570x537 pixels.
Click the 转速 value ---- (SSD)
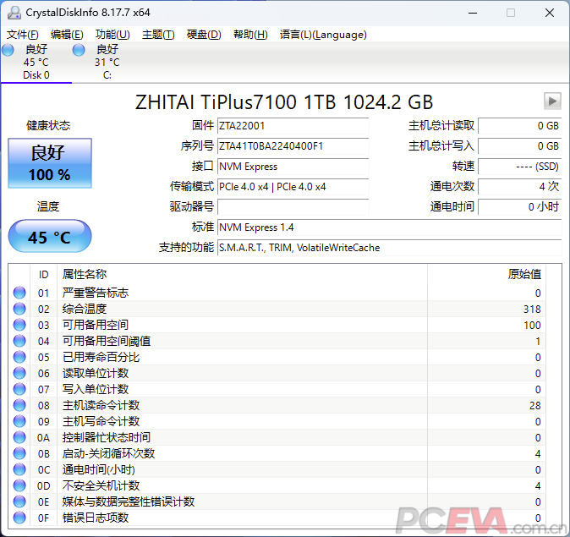point(520,167)
